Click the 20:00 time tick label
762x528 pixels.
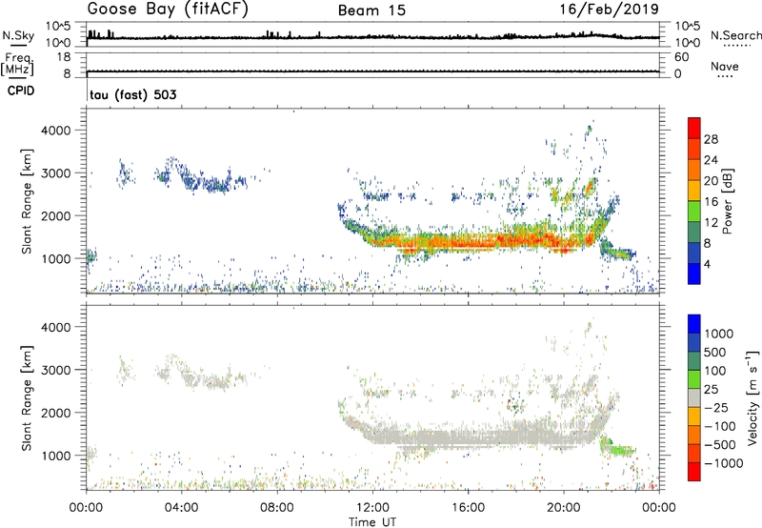[564, 508]
